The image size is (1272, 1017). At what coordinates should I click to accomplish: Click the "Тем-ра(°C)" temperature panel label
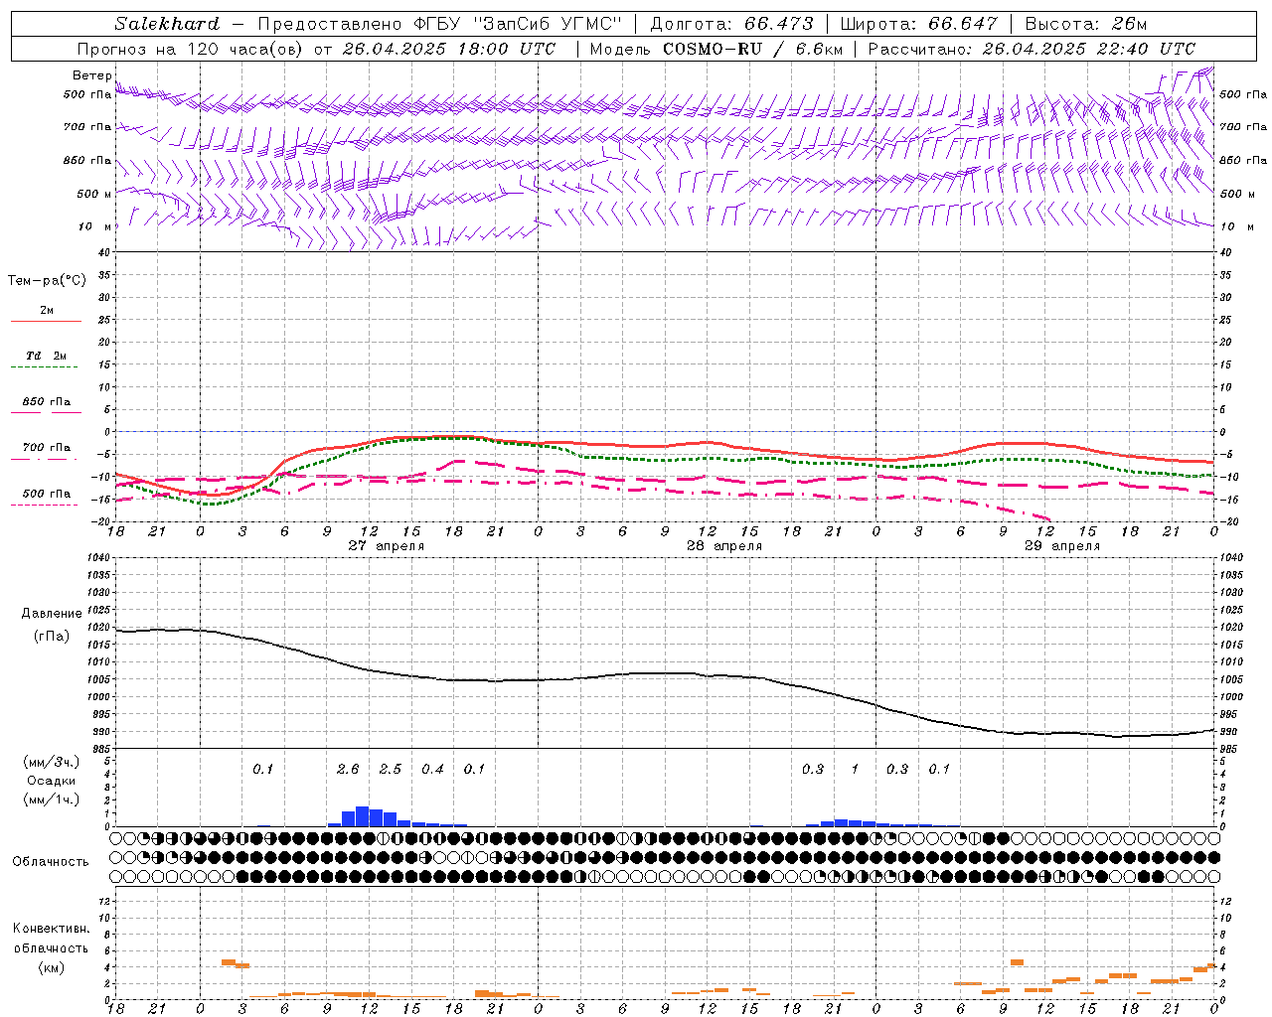[47, 281]
